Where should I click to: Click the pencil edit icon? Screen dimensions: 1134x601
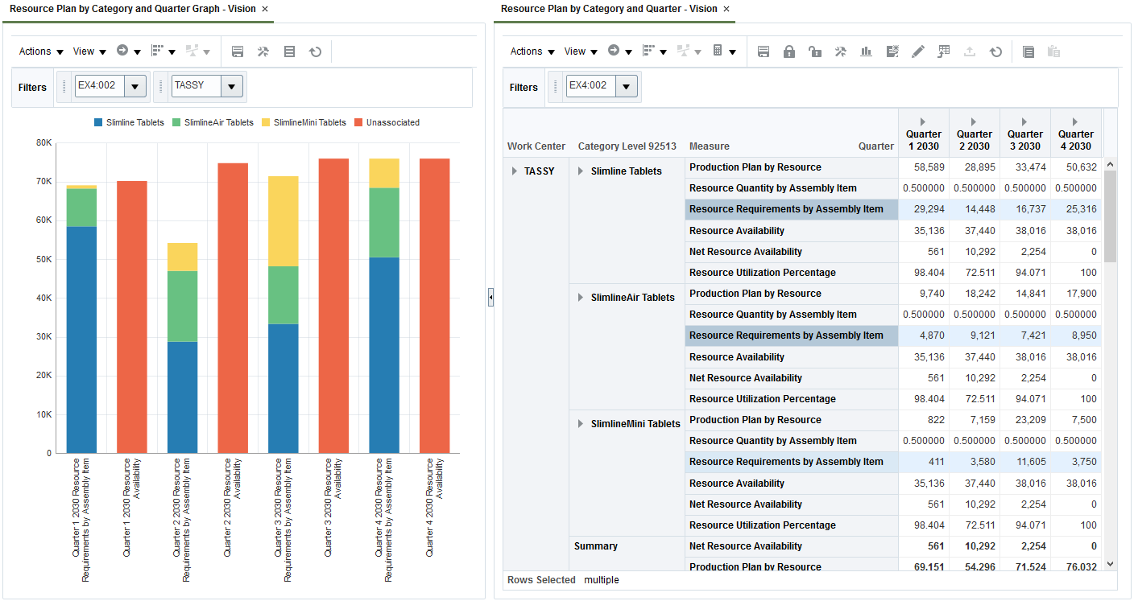pos(918,51)
